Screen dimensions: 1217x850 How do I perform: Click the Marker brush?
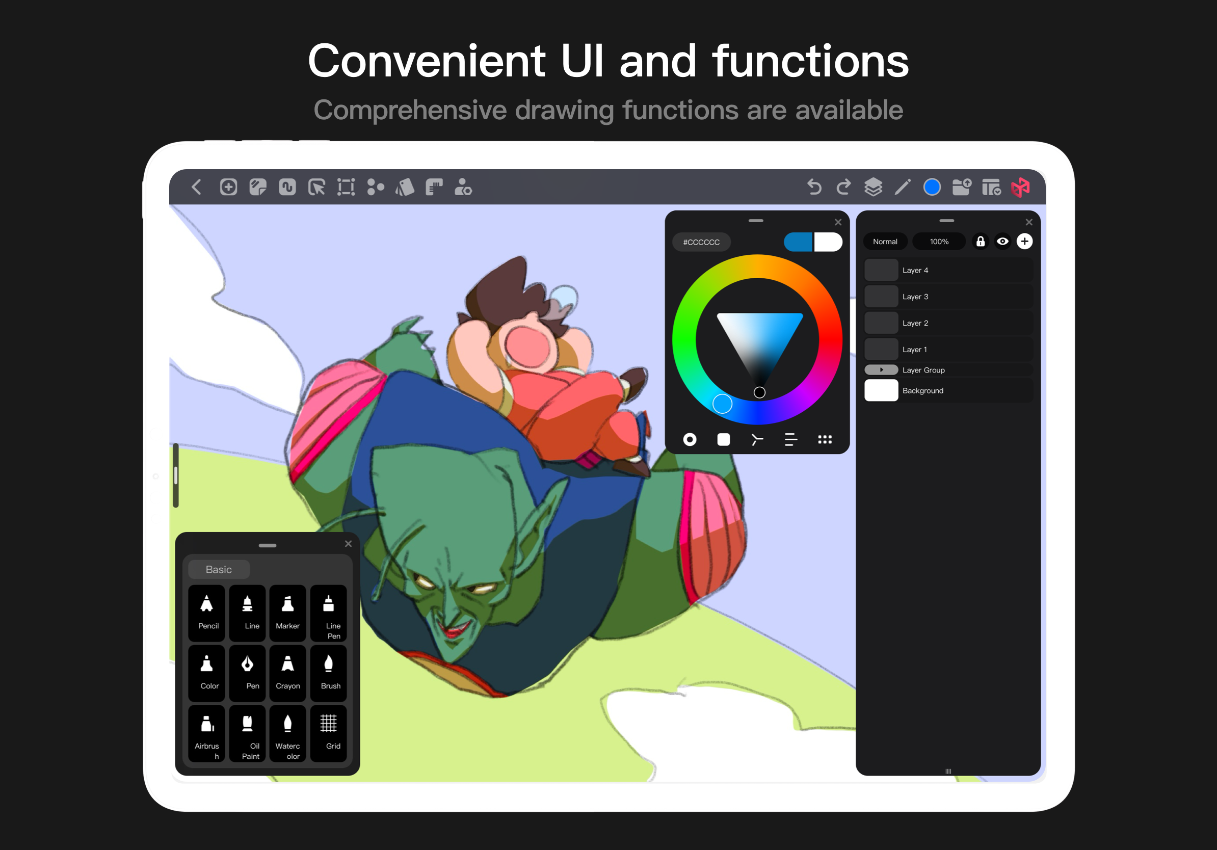click(287, 613)
